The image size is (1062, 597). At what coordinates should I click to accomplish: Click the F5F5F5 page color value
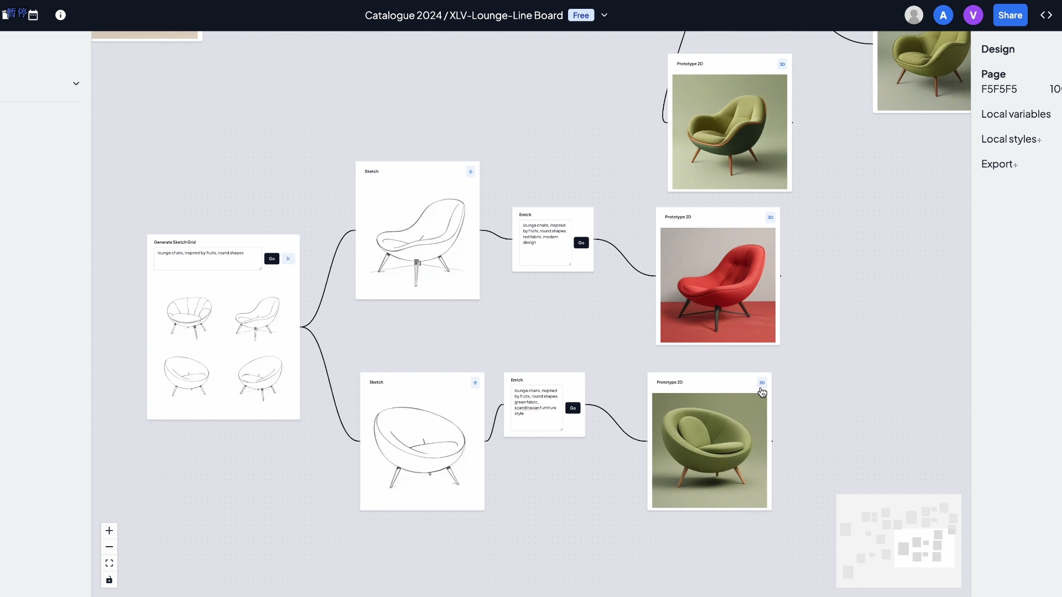(x=999, y=89)
